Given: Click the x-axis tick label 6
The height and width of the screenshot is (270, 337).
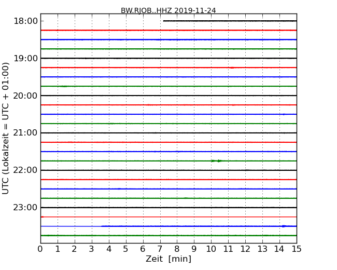Looking at the screenshot, I should click(x=143, y=249).
